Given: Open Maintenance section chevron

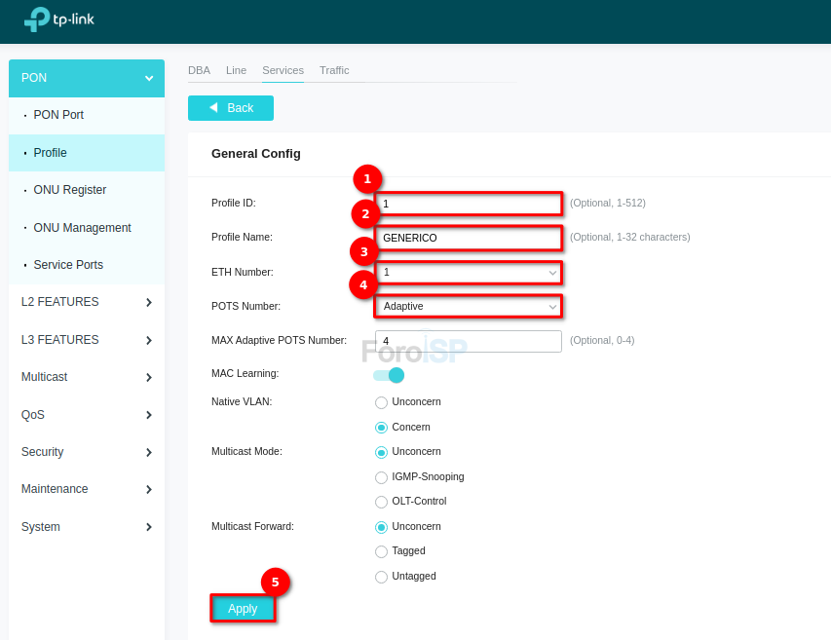Looking at the screenshot, I should point(148,490).
